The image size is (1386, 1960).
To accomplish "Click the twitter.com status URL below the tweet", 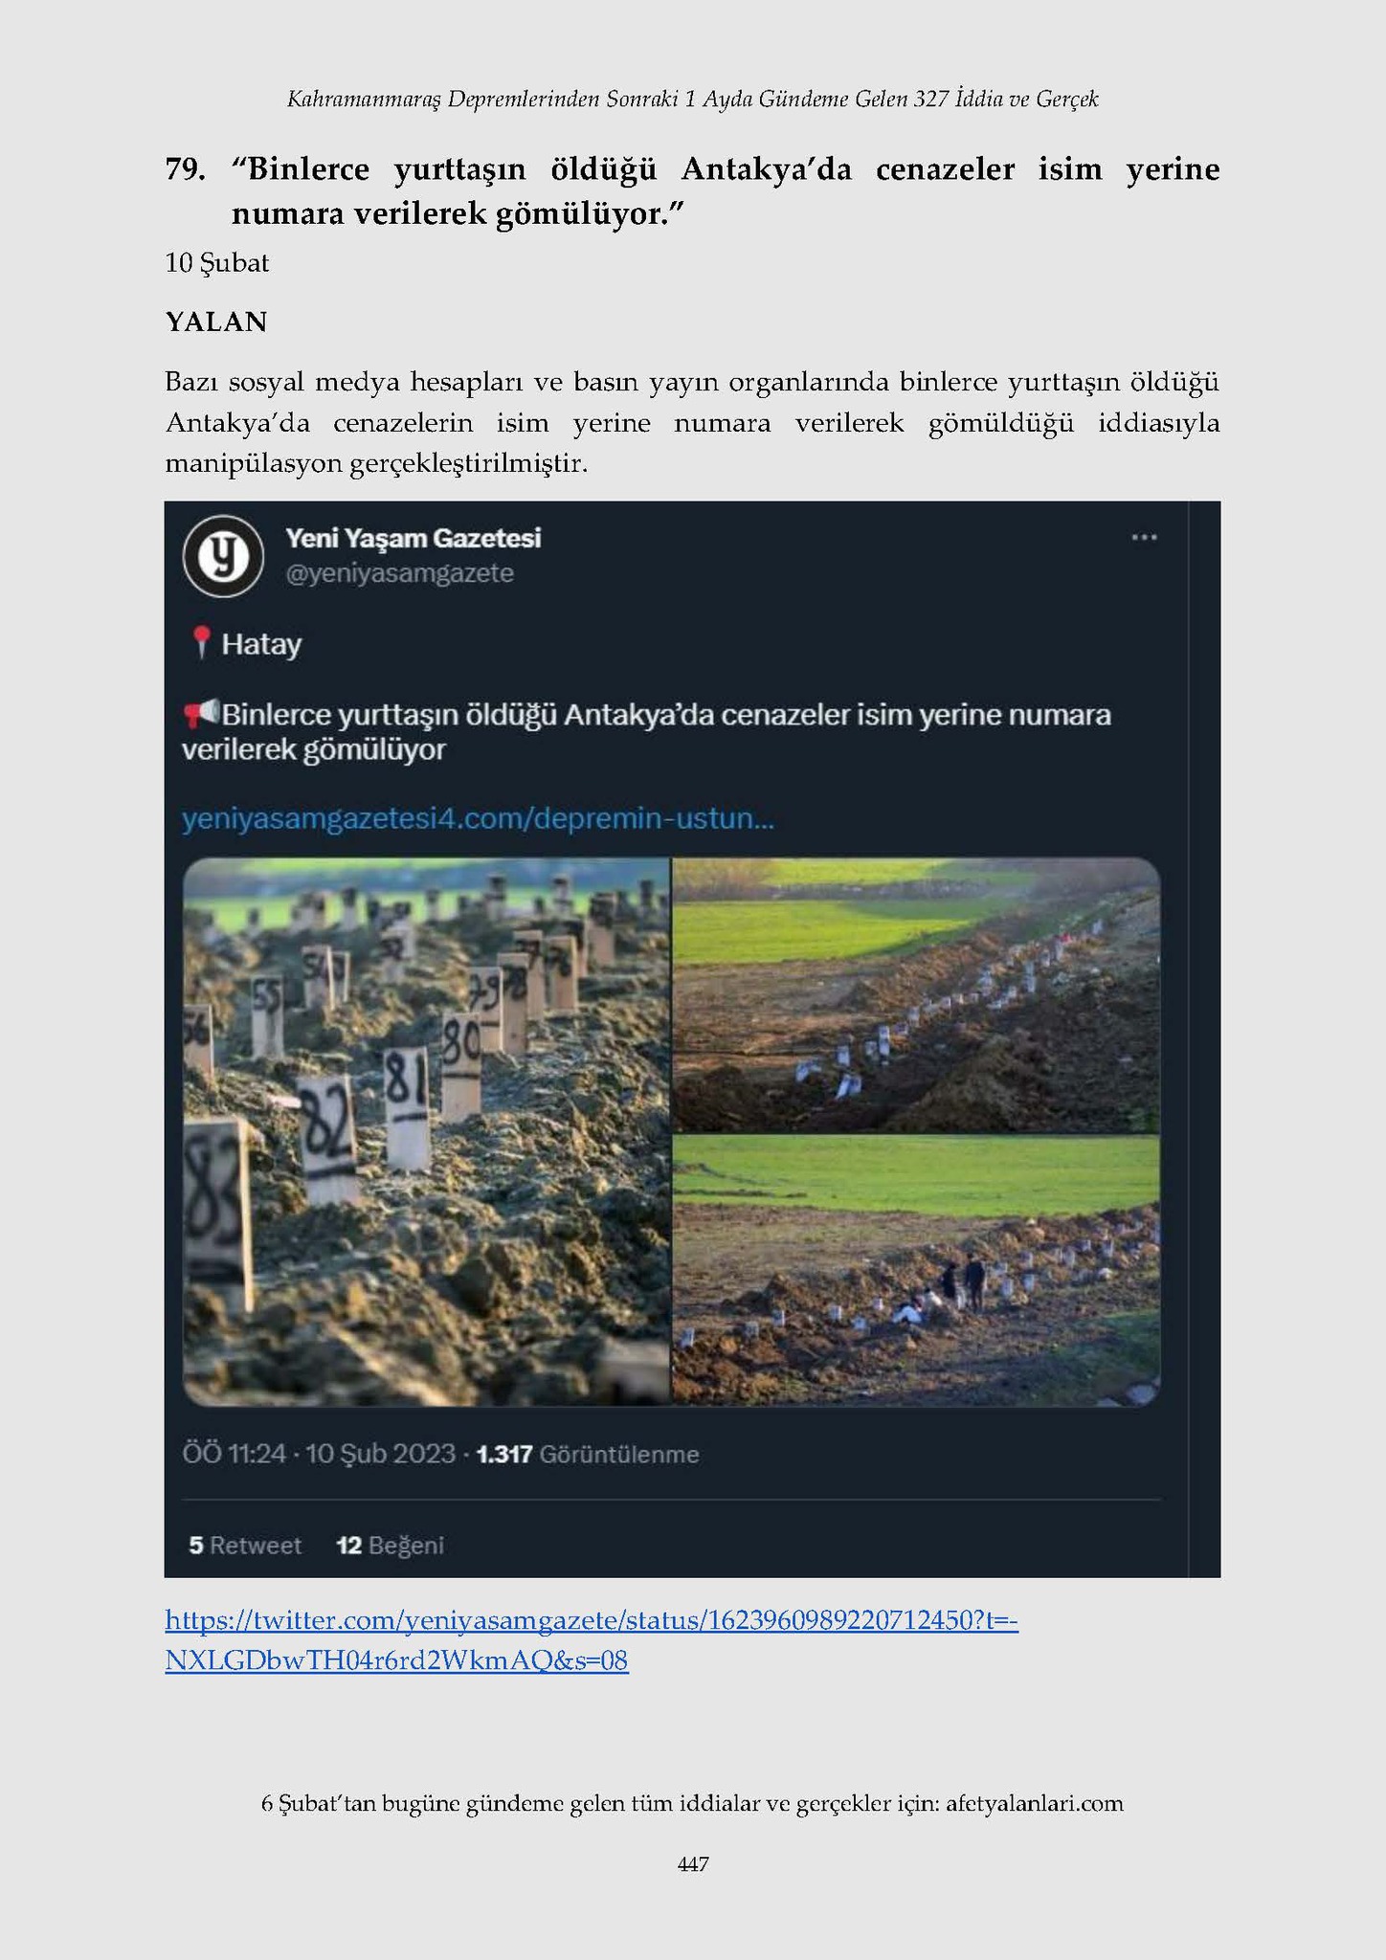I will click(592, 1619).
